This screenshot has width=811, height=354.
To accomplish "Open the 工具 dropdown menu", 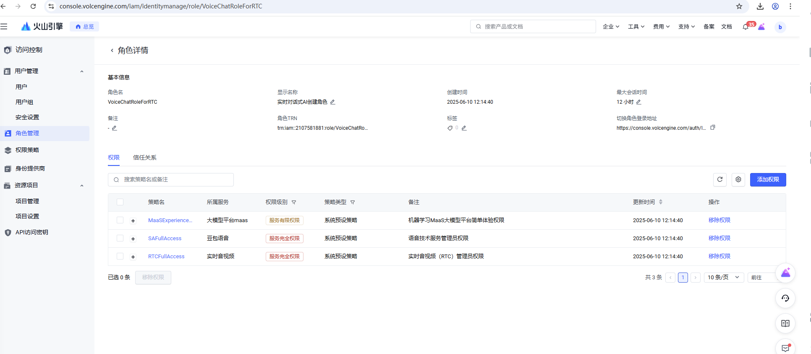I will tap(636, 26).
